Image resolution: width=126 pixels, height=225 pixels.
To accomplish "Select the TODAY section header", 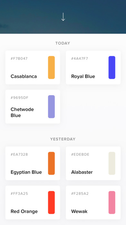I will pos(63,43).
